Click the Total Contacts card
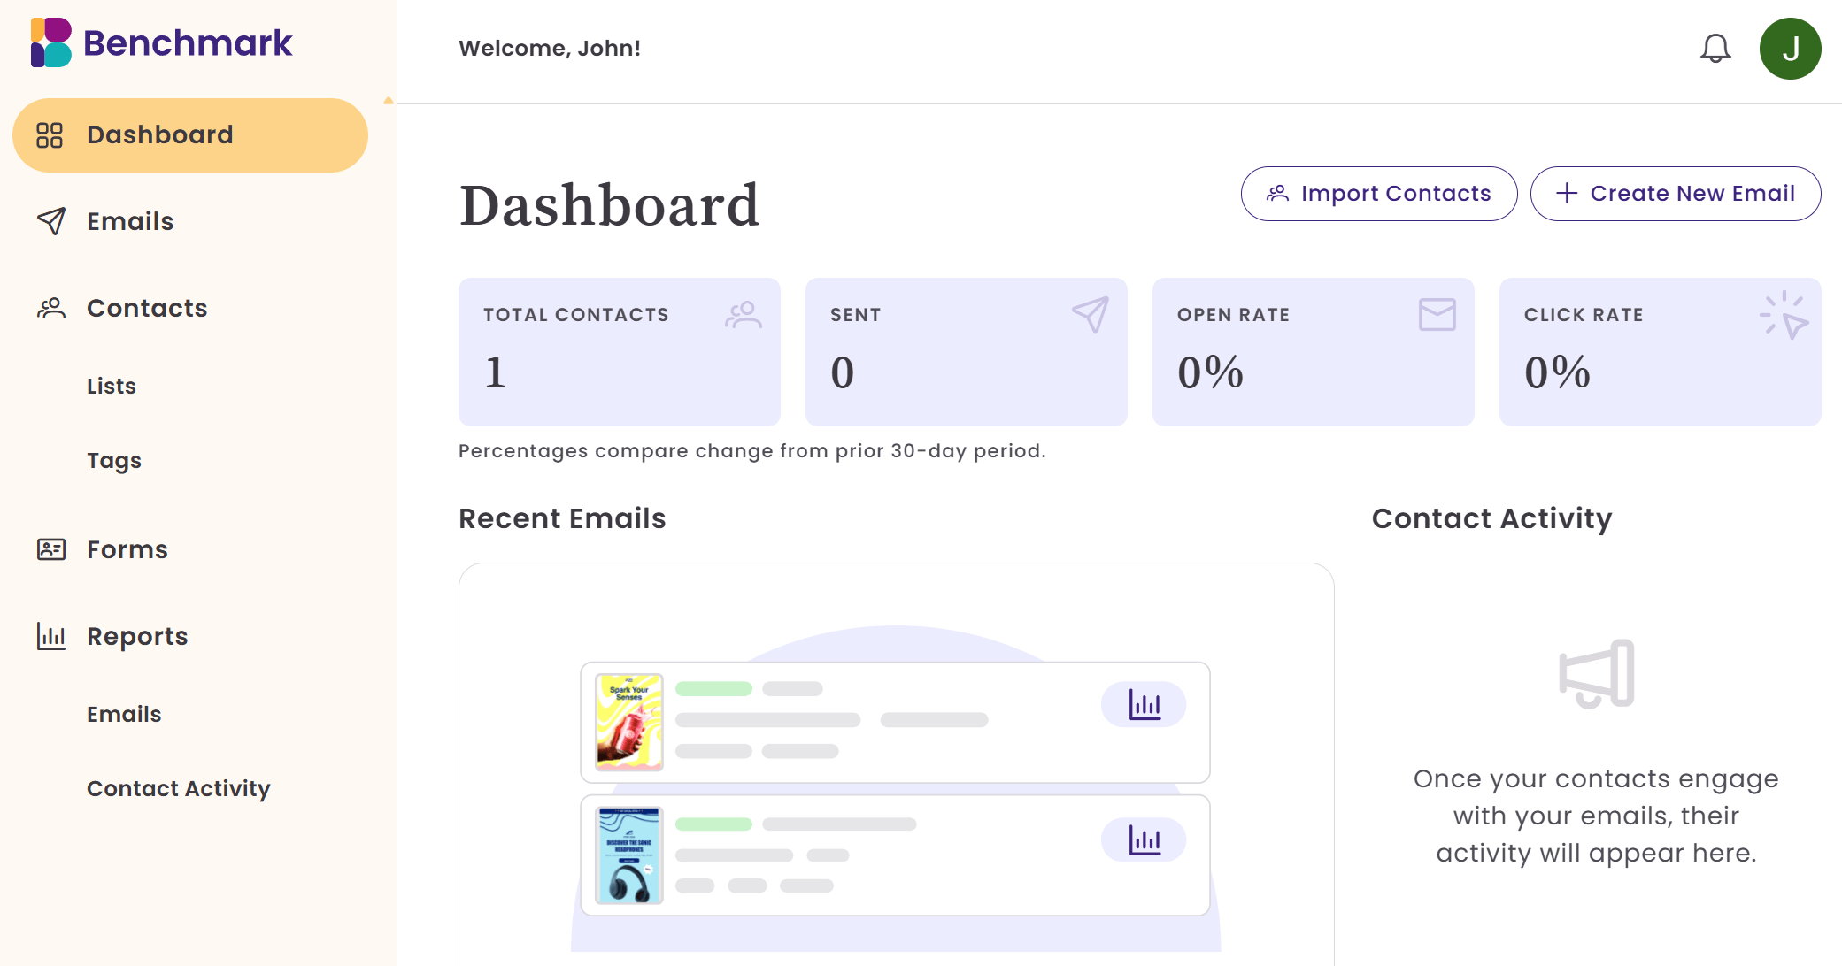The height and width of the screenshot is (966, 1842). tap(619, 352)
